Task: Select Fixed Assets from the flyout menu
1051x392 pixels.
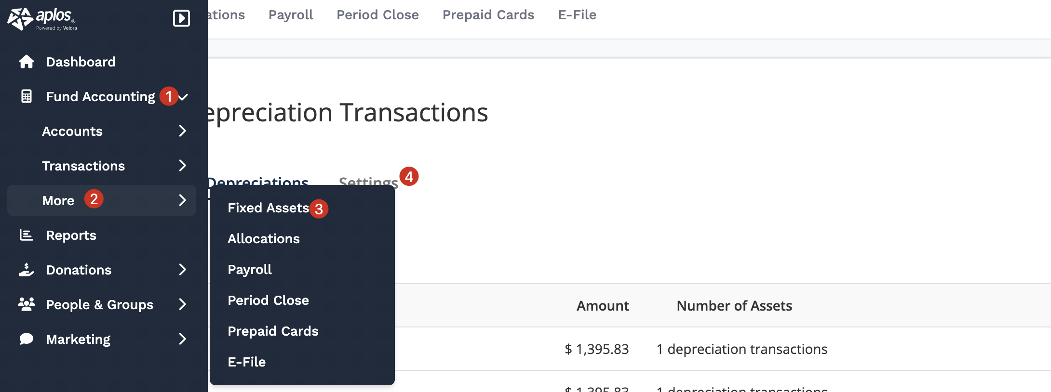Action: [x=268, y=208]
